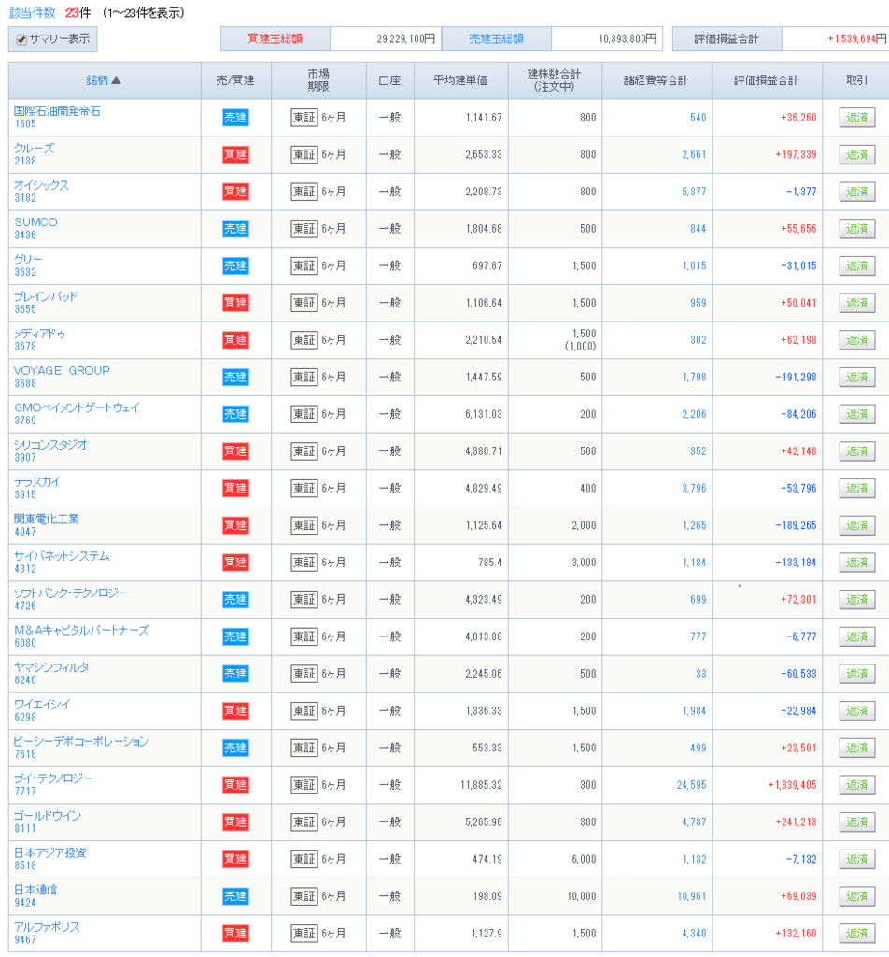Click 返済 button for VOYAGE GROUP
Screen dimensions: 889x957
coord(856,378)
